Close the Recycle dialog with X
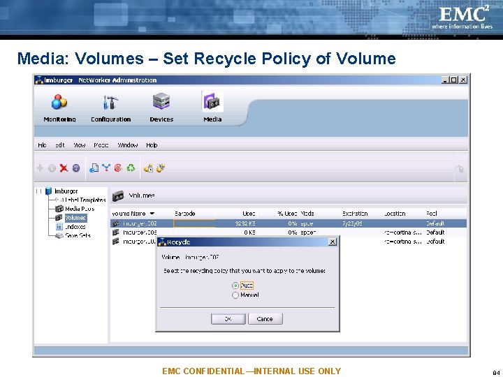Viewport: 503px width, 377px height. click(333, 242)
